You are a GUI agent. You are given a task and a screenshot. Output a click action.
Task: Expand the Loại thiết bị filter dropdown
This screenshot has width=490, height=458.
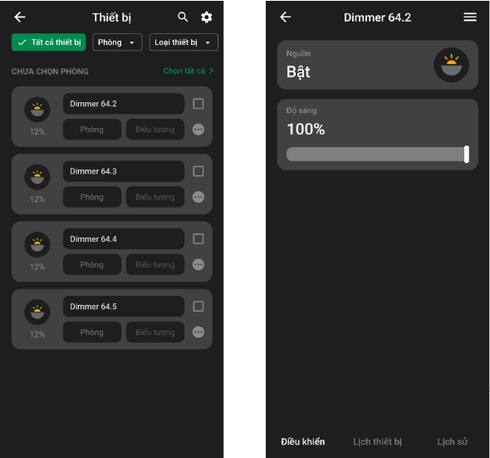click(184, 42)
